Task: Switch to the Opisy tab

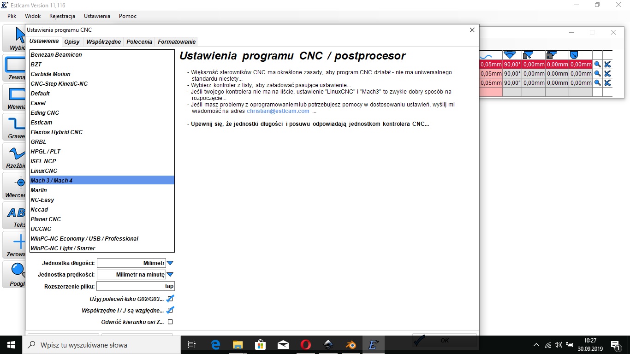Action: [72, 41]
